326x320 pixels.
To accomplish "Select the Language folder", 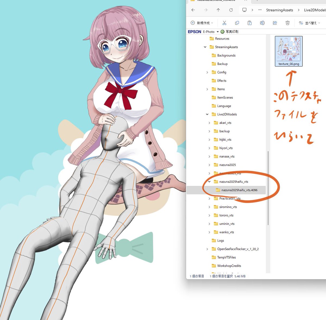I will (x=221, y=106).
